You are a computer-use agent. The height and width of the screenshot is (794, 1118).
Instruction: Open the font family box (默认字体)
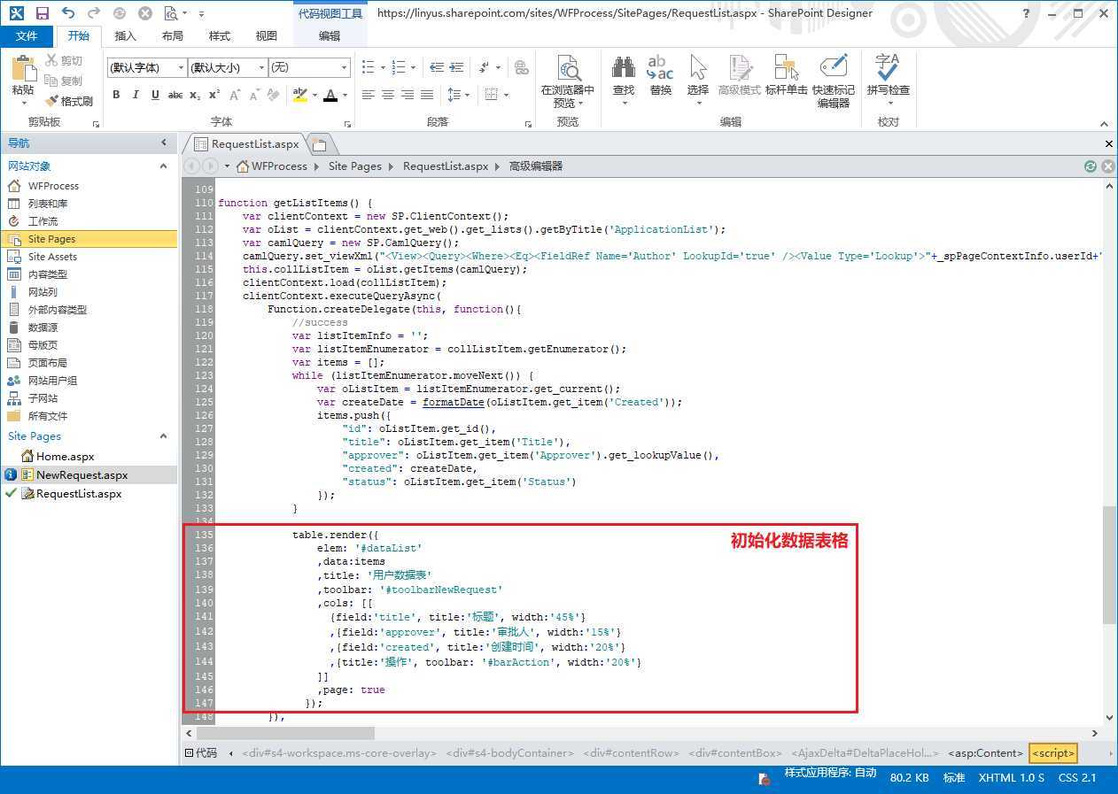tap(147, 67)
